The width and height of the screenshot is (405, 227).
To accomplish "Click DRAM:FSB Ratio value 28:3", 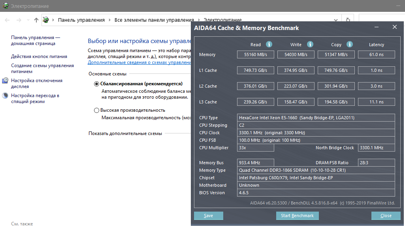I will click(376, 163).
